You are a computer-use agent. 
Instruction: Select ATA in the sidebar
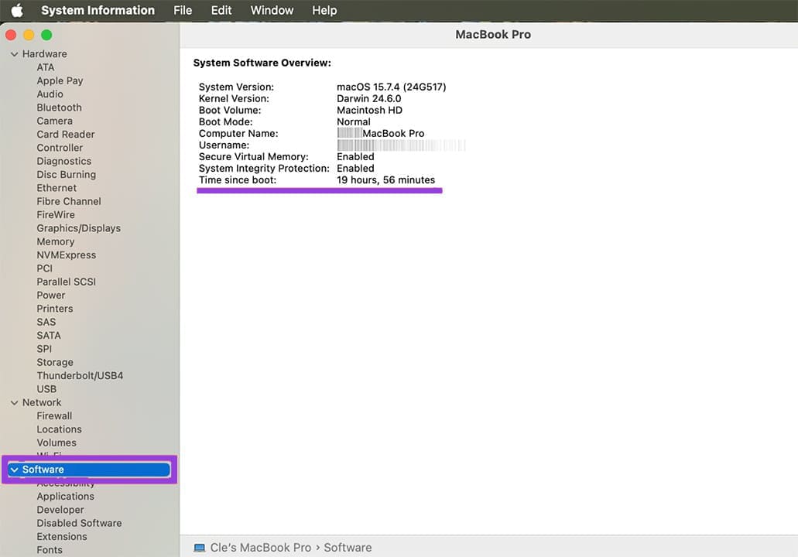(46, 67)
